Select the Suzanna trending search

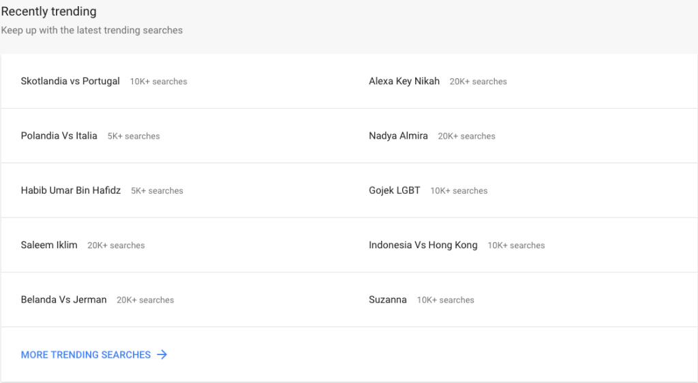point(388,300)
